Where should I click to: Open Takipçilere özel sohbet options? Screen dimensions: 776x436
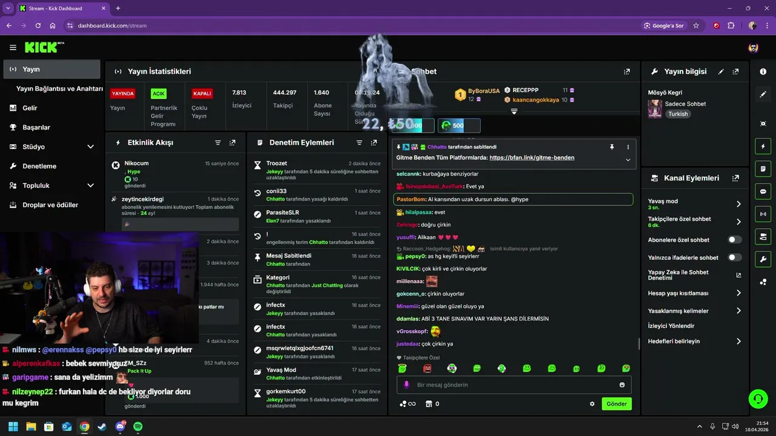click(x=695, y=222)
